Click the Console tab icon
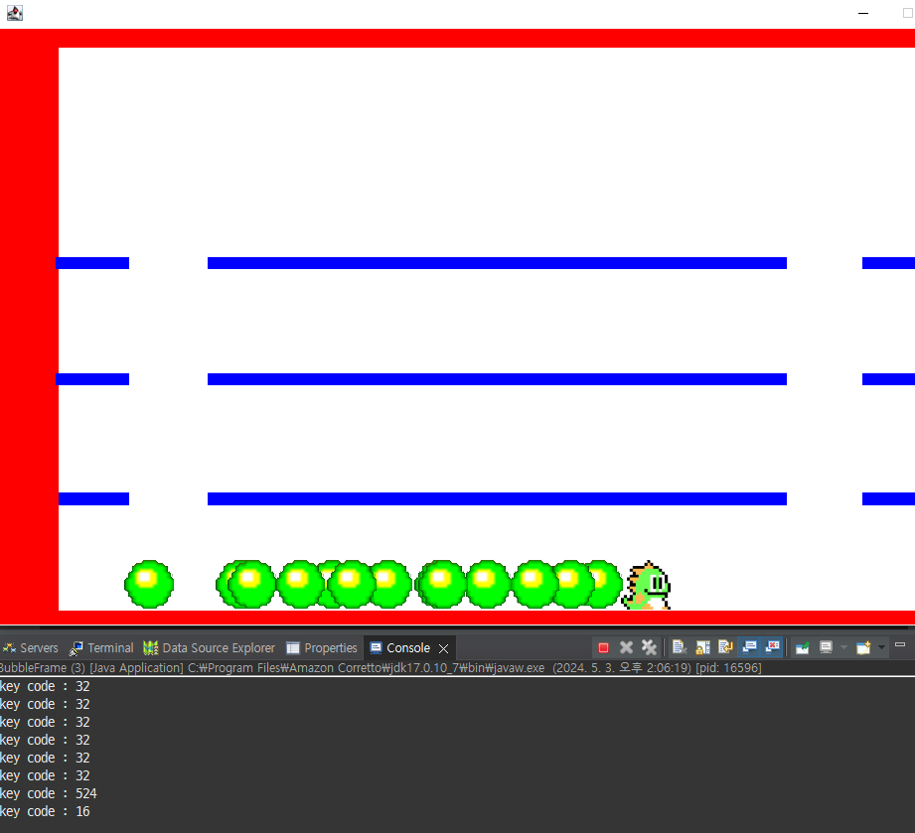The image size is (915, 833). (377, 648)
